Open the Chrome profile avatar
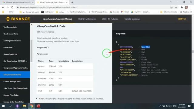The height and width of the screenshot is (109, 194). coord(186,7)
